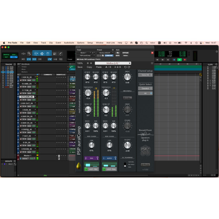219x219 pixels.
Task: Select the Zoomer magnifier tool
Action: tap(29, 53)
